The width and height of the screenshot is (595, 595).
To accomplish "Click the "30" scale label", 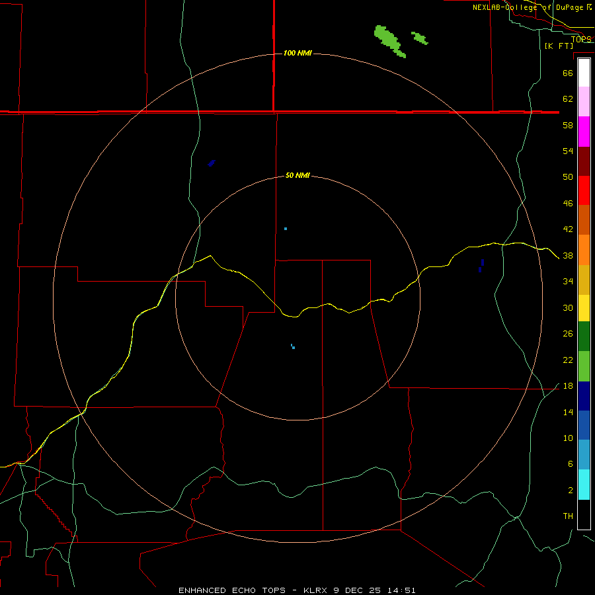I will click(568, 307).
